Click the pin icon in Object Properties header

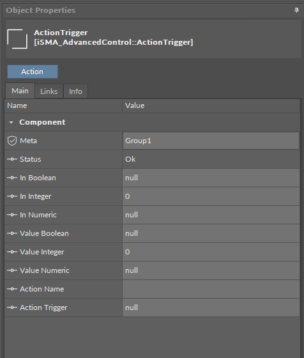[296, 10]
